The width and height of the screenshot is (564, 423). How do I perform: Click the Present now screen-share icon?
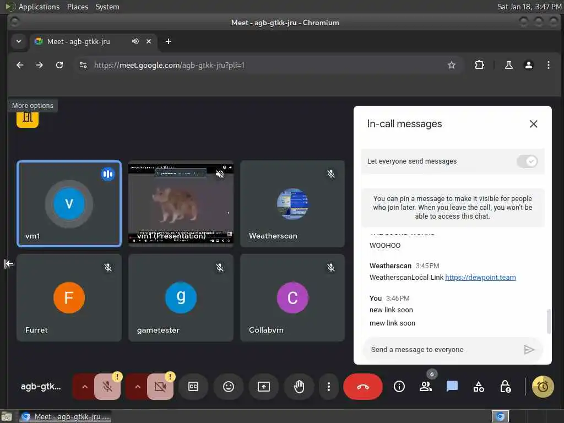[x=264, y=387]
